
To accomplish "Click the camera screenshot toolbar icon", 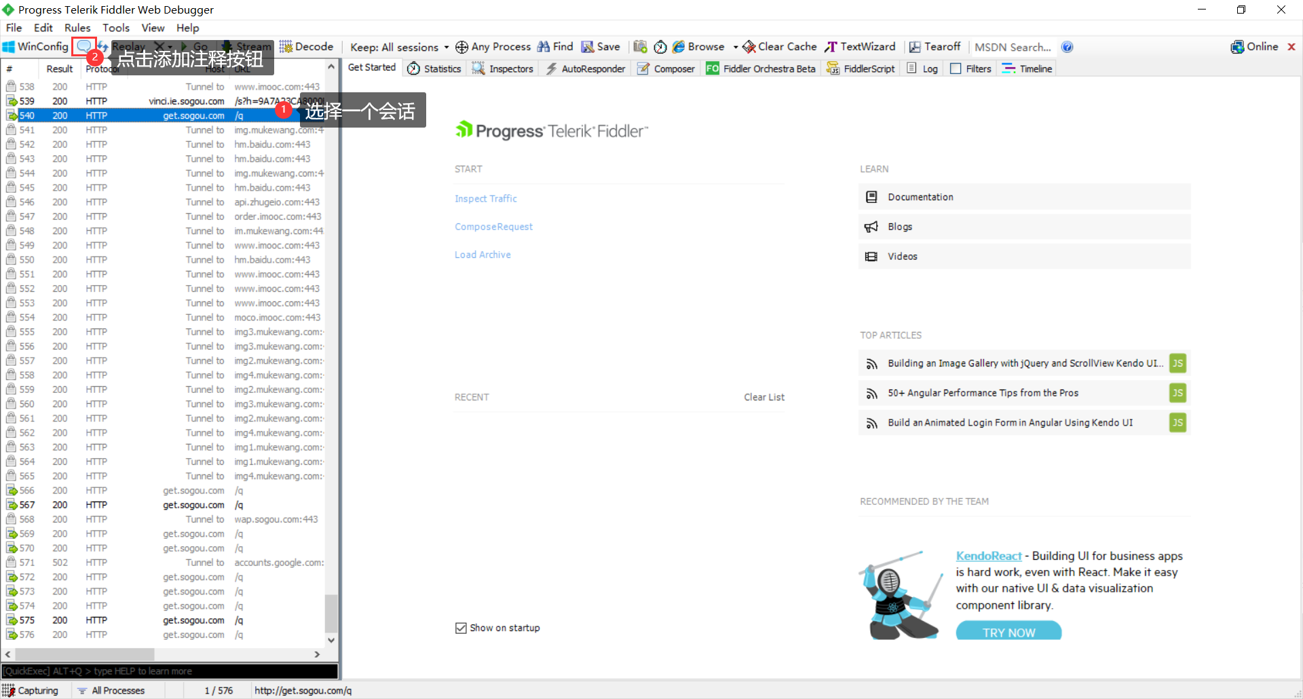I will [640, 47].
